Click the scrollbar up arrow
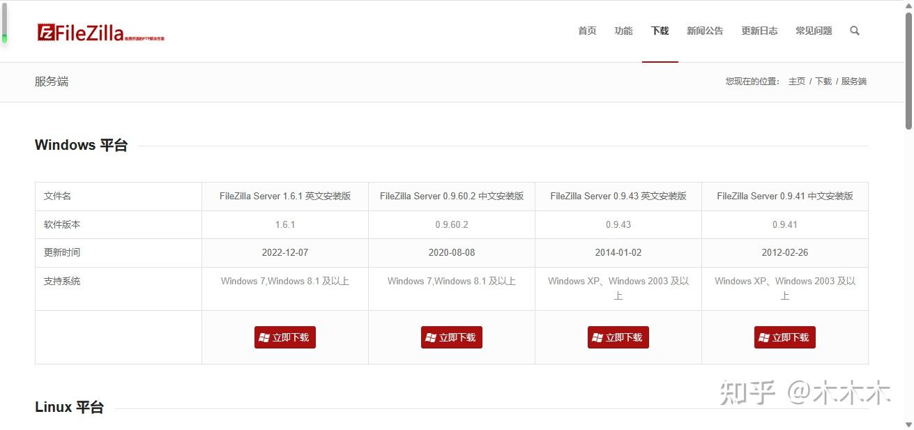Image resolution: width=914 pixels, height=430 pixels. click(908, 6)
